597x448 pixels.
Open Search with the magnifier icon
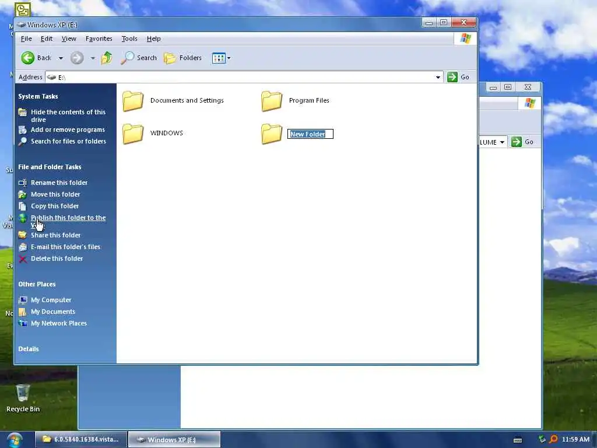pos(127,58)
